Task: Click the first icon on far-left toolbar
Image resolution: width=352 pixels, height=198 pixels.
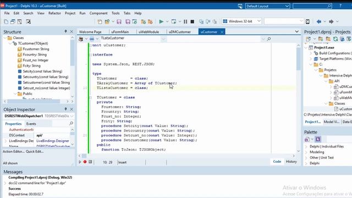Action: (x=6, y=21)
